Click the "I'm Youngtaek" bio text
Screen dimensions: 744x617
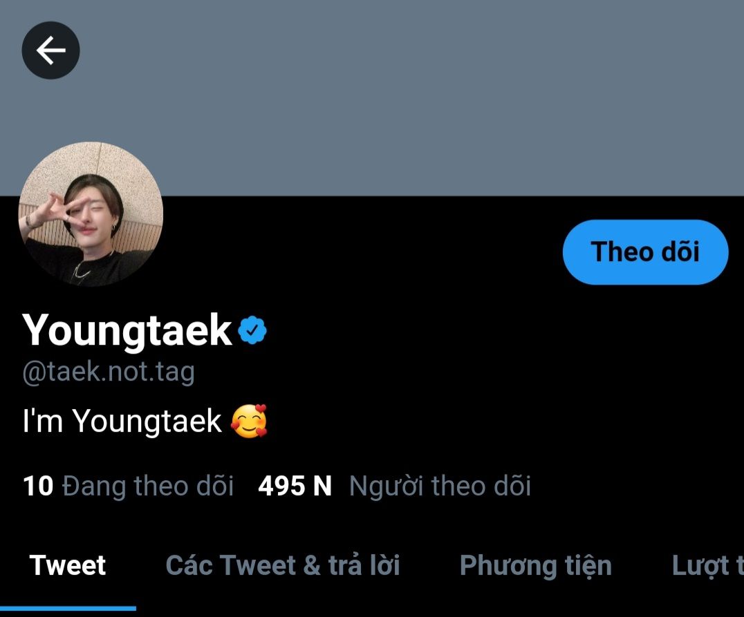click(122, 421)
